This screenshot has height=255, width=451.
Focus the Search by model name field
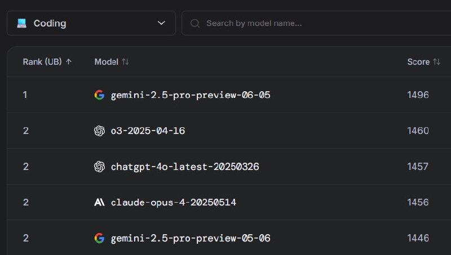316,23
